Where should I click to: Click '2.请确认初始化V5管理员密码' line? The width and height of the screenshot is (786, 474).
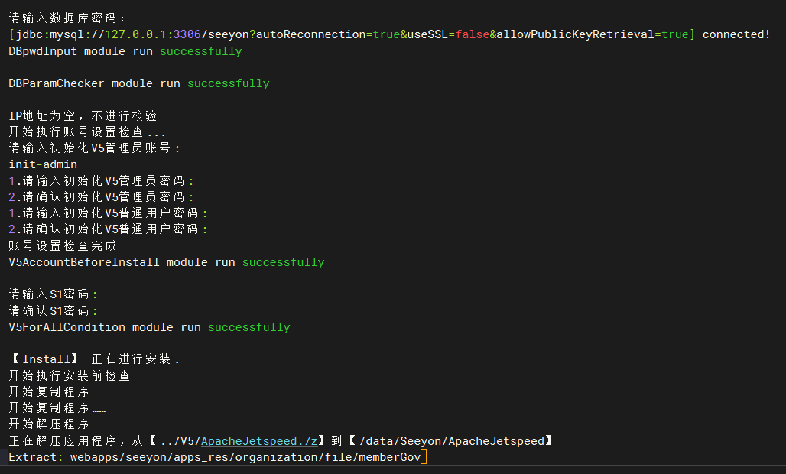(x=101, y=196)
